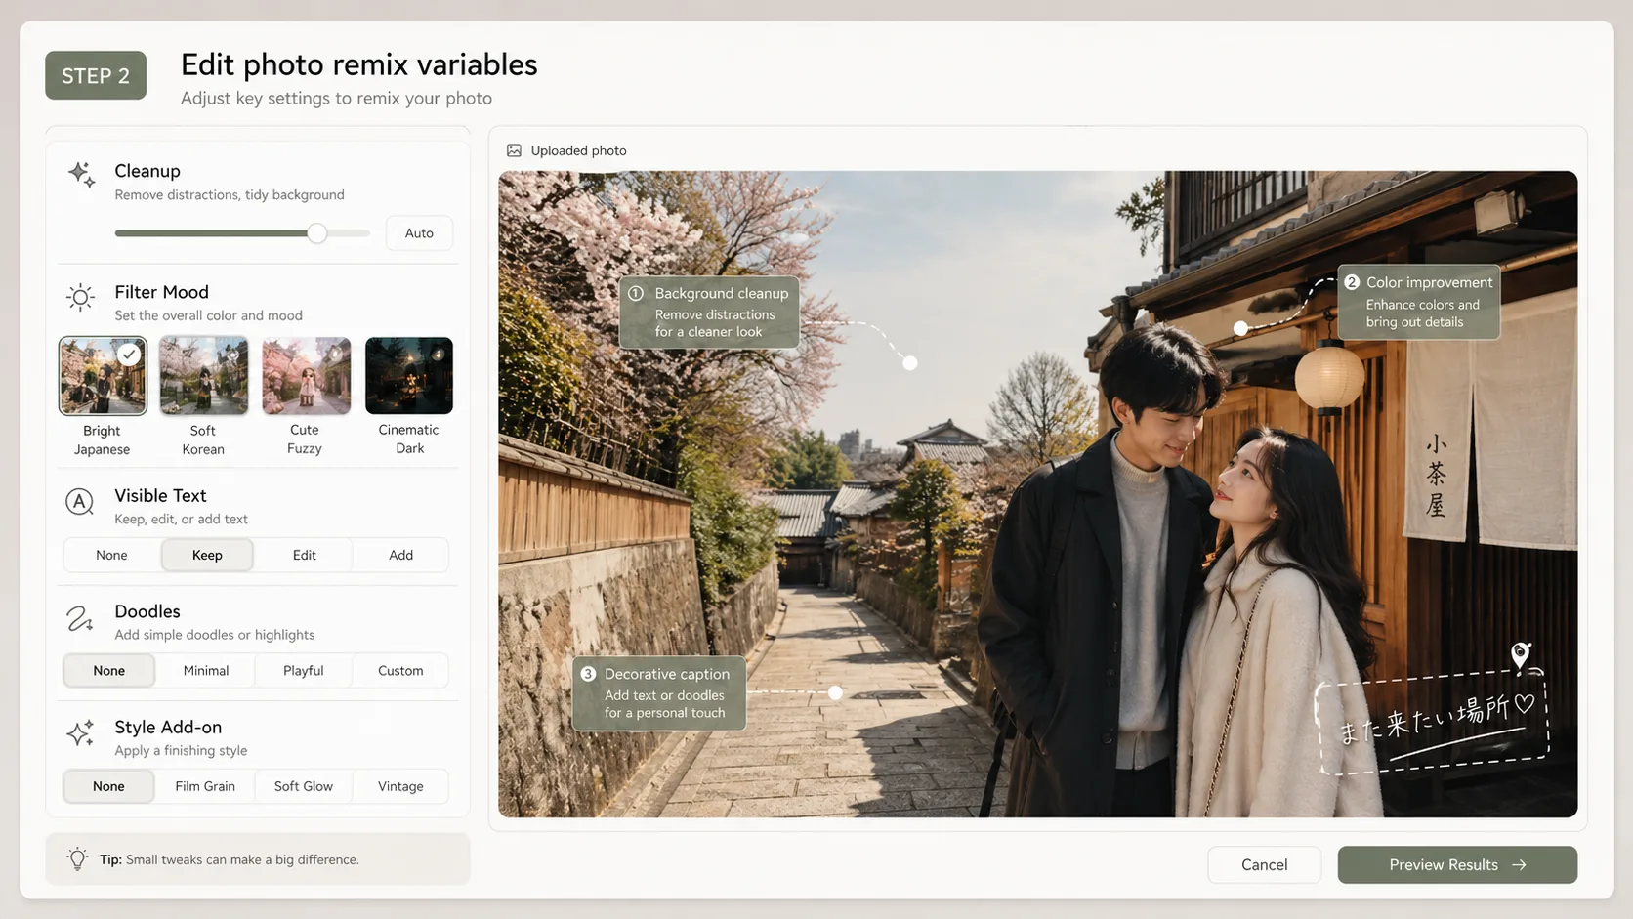Click the Style Add-on sparkles icon

click(x=80, y=732)
